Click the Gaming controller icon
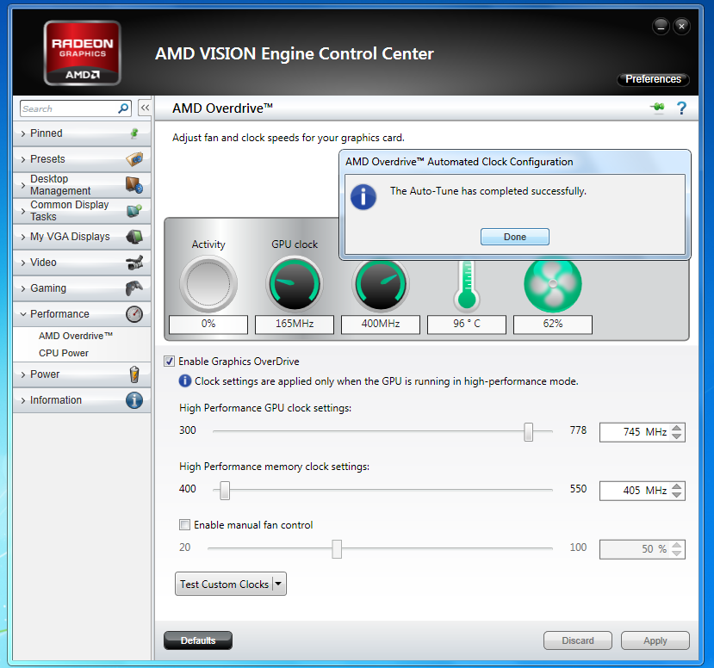714x668 pixels. [134, 288]
